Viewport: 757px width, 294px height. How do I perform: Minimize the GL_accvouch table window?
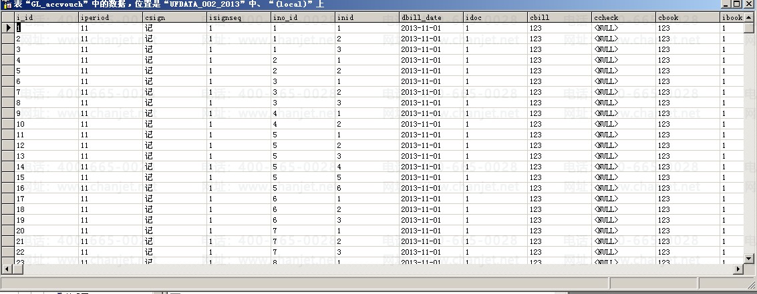[x=726, y=4]
